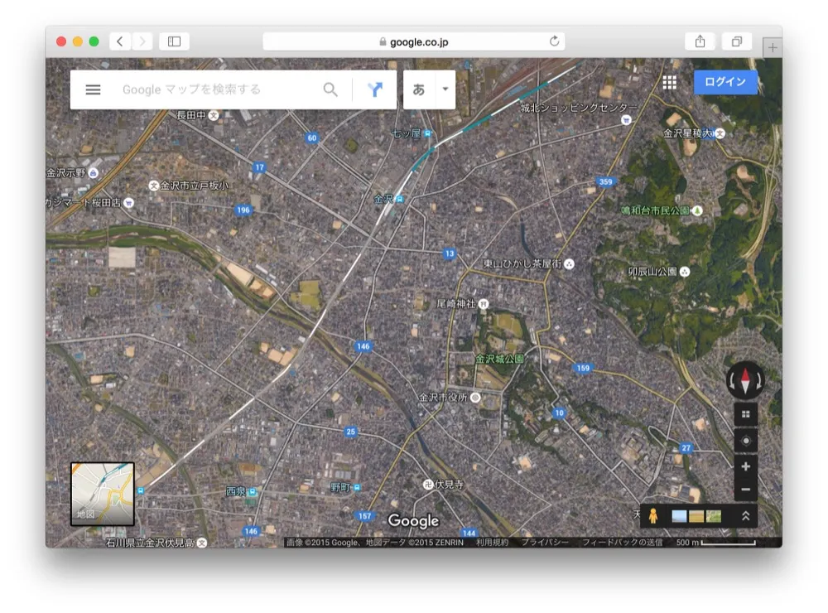The height and width of the screenshot is (613, 828).
Task: Drop Pegman to enter Street View
Action: point(654,515)
